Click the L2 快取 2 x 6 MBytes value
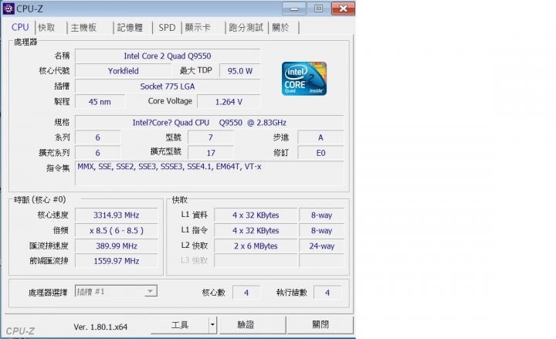 [x=256, y=246]
